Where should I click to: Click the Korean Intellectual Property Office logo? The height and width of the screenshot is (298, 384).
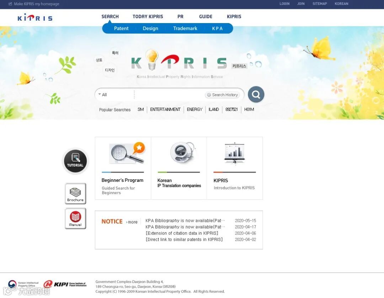23,284
